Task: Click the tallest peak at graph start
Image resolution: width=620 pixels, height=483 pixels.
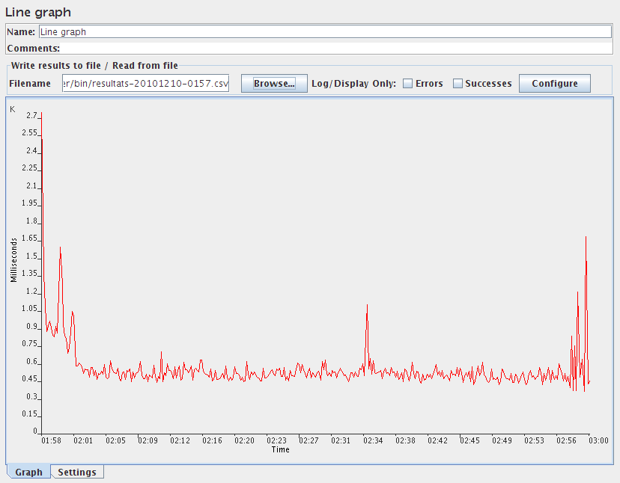Action: click(42, 141)
